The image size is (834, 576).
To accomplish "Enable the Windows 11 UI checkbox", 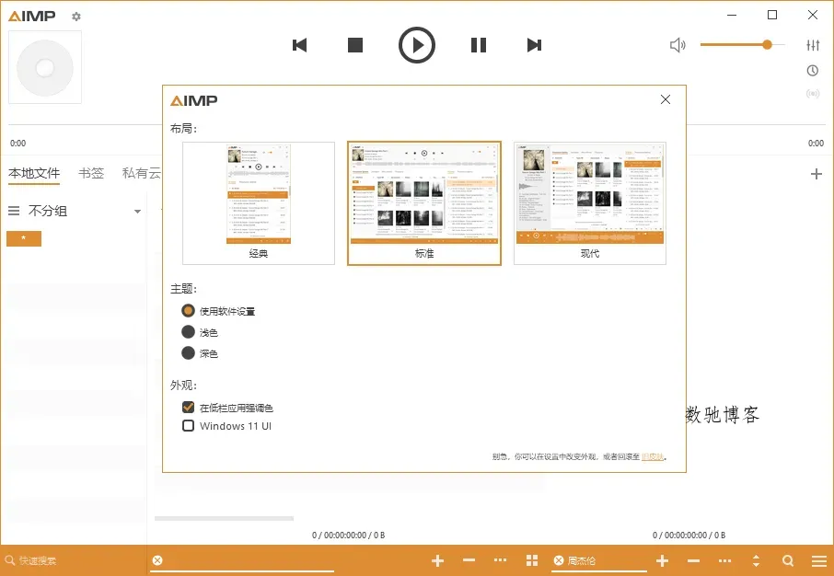I will tap(189, 425).
